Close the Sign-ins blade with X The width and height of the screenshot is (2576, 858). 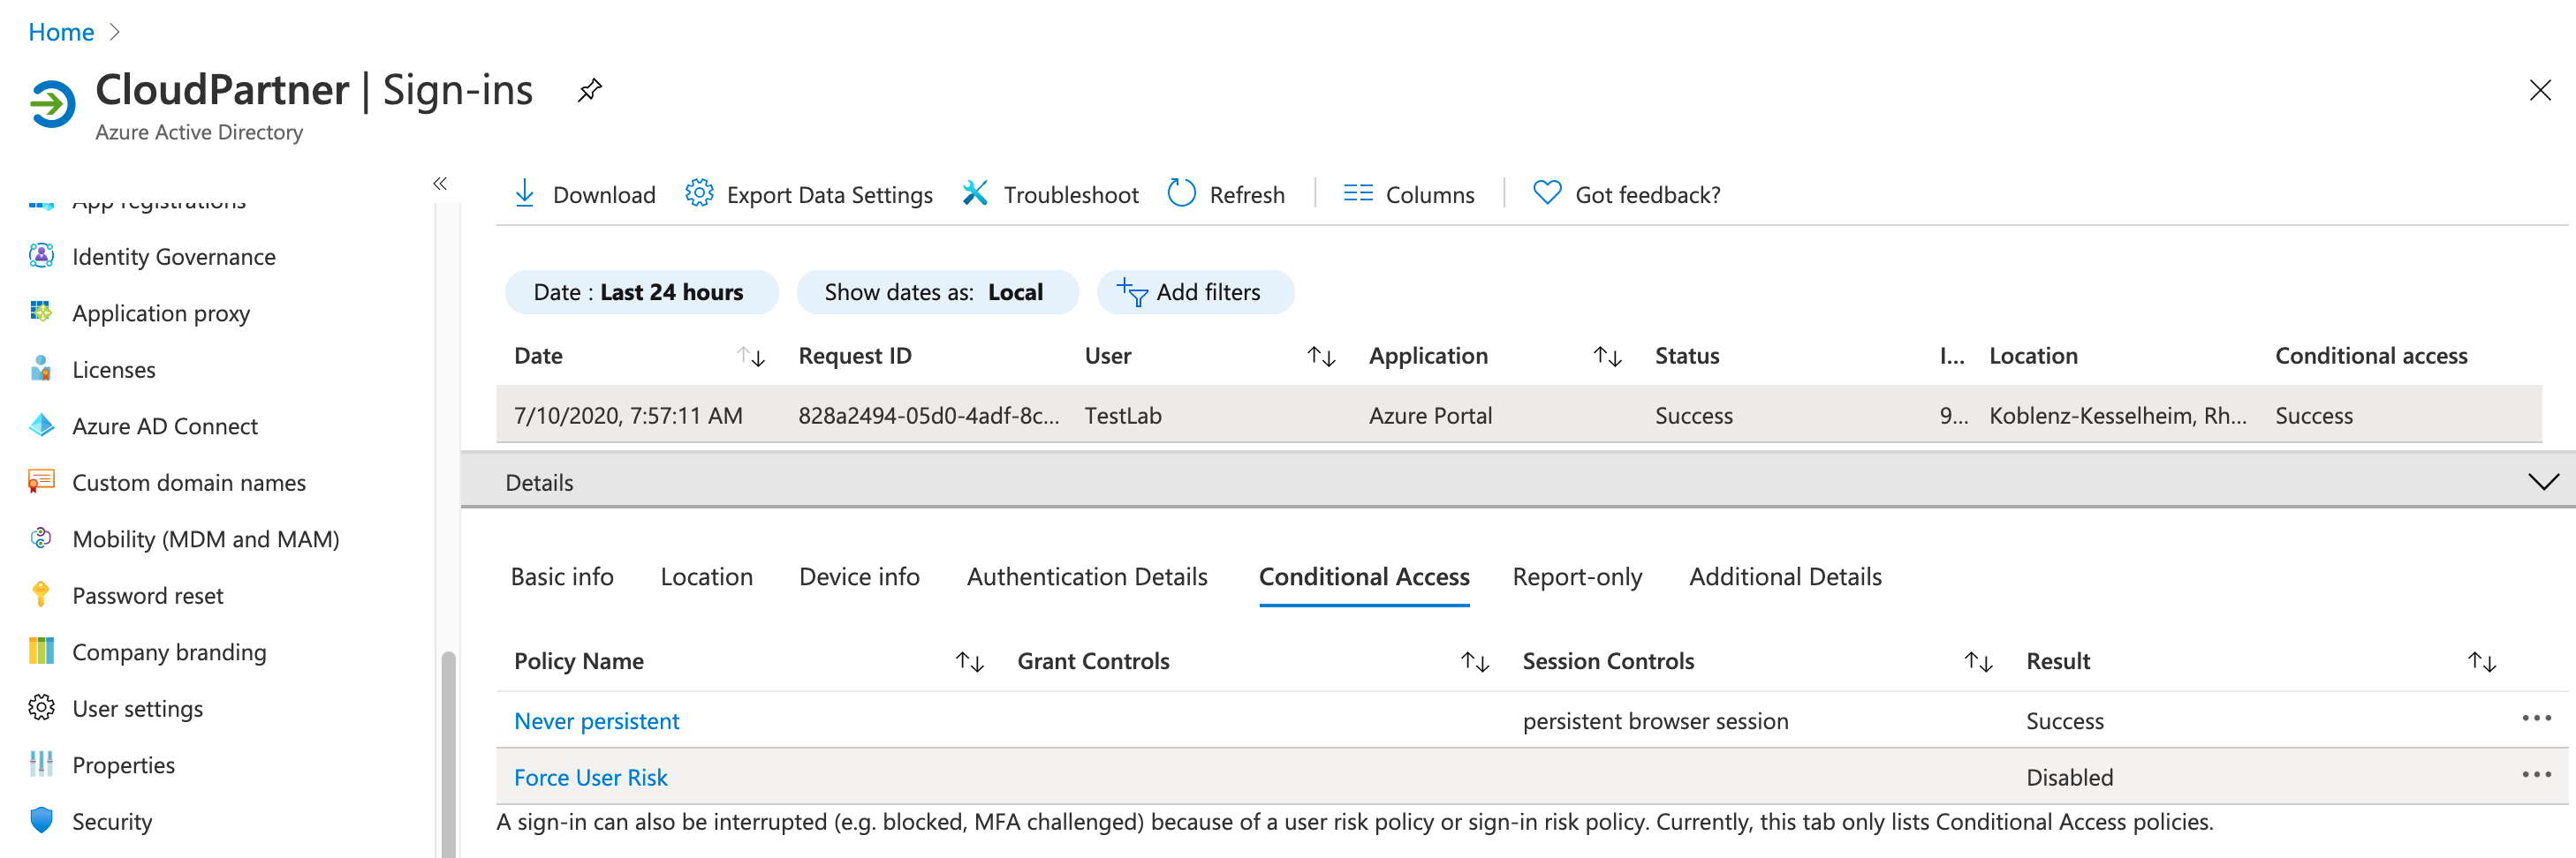pos(2540,90)
